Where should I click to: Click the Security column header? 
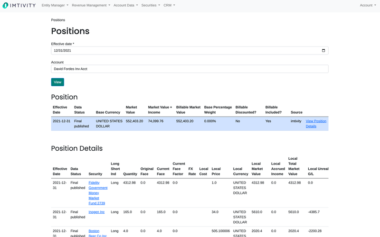click(x=95, y=174)
